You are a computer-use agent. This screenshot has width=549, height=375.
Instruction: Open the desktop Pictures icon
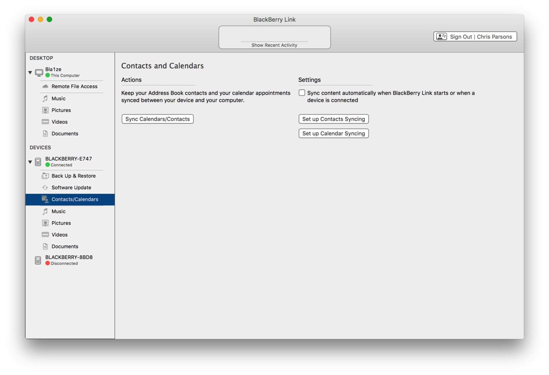pos(45,110)
